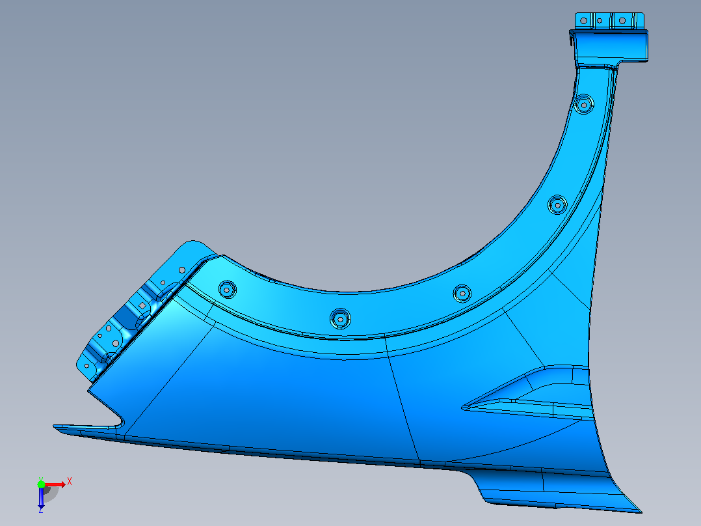Image resolution: width=701 pixels, height=526 pixels.
Task: Pick the largest round hole atop left bracket
Action: [x=182, y=270]
